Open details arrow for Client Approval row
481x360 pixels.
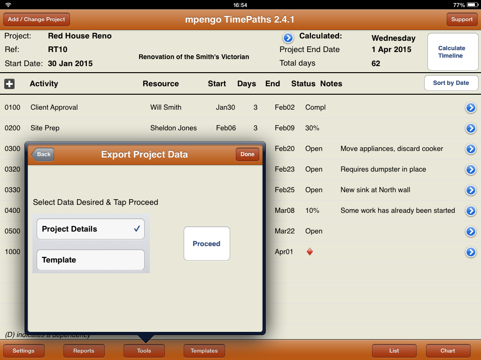(x=471, y=108)
